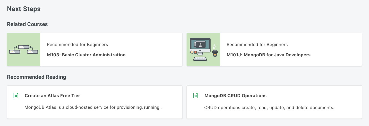Click the CRUD operations description text
The image size is (369, 126).
(x=269, y=107)
